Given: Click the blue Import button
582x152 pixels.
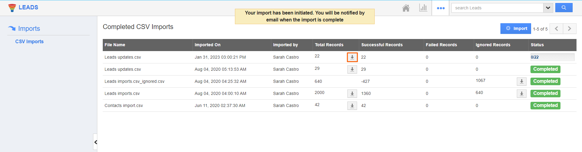Looking at the screenshot, I should pos(516,29).
